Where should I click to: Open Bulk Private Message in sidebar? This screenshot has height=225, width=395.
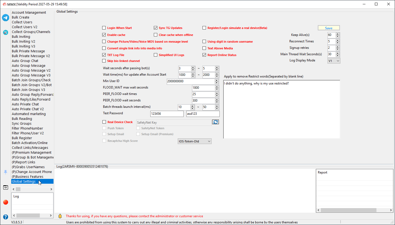(x=29, y=51)
